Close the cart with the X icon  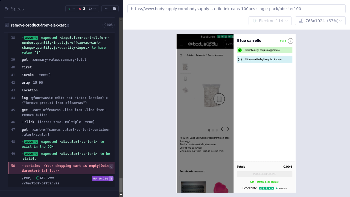coord(290,41)
